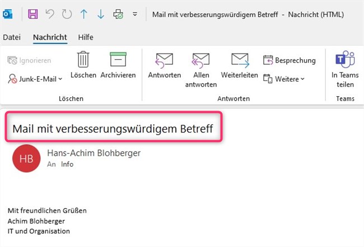364x247 pixels.
Task: Reply to all with Allen antworten icon
Action: click(201, 70)
